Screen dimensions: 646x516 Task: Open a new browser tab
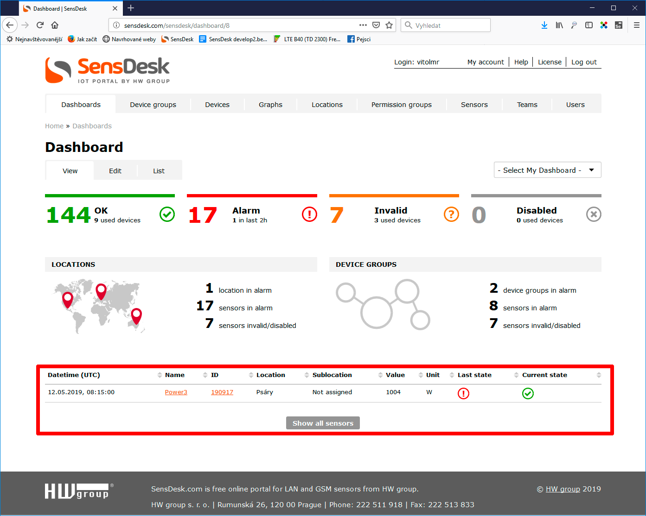click(131, 8)
